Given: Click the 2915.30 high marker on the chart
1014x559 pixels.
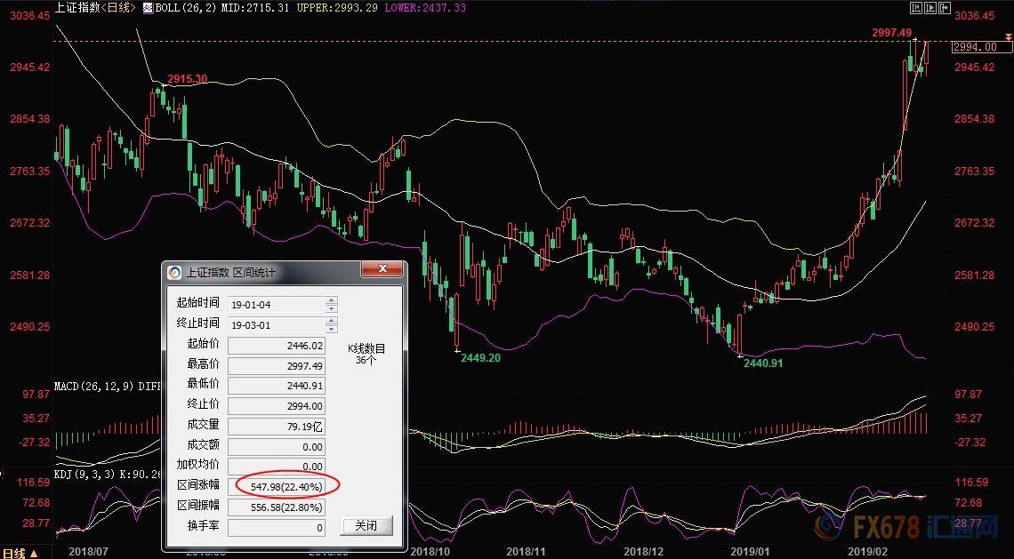Looking at the screenshot, I should coord(188,79).
